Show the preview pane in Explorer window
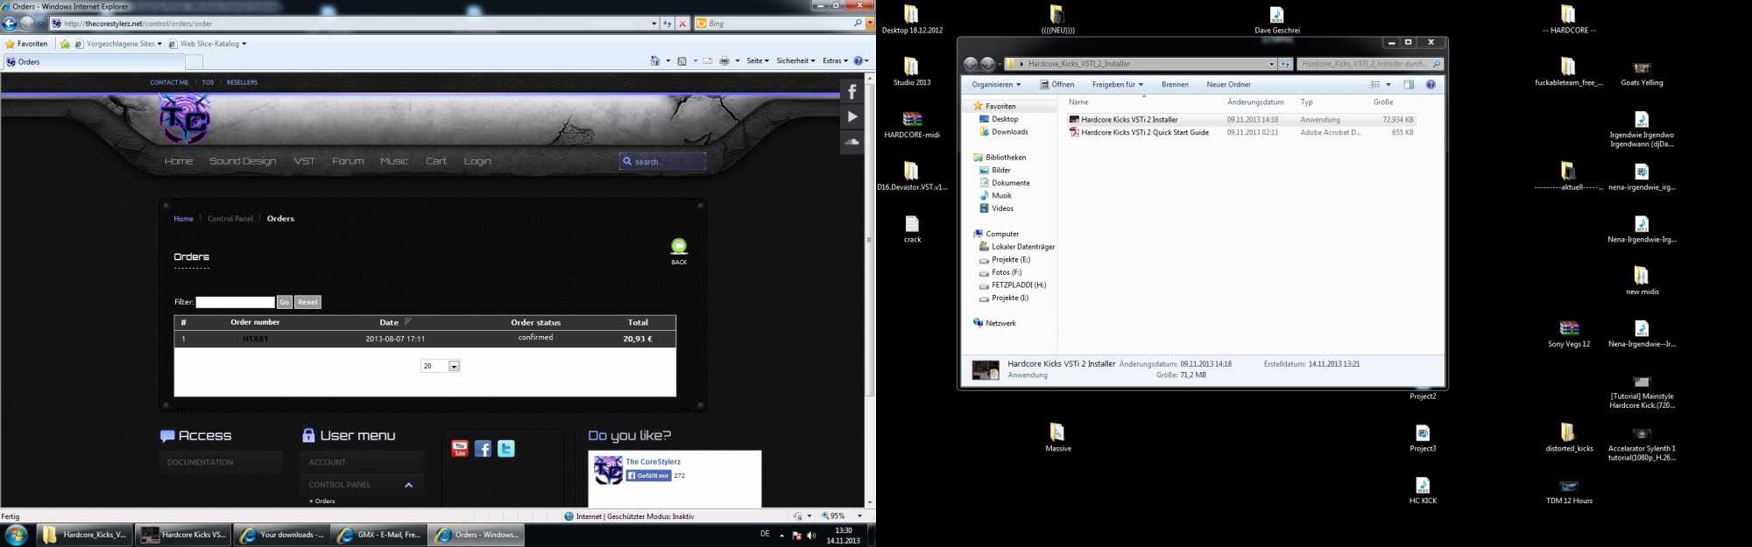The width and height of the screenshot is (1752, 547). (1409, 85)
